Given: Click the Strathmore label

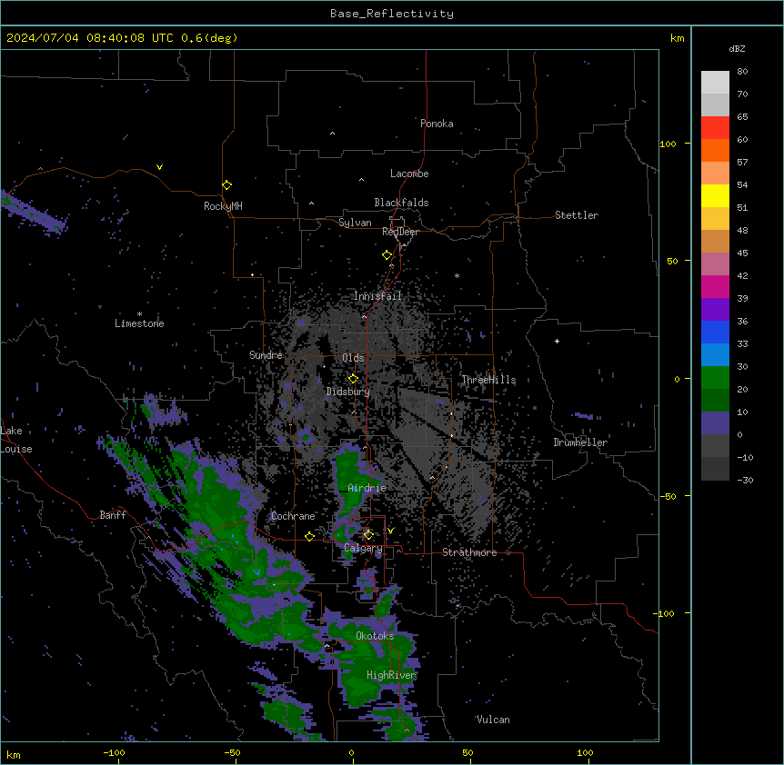Looking at the screenshot, I should point(469,552).
